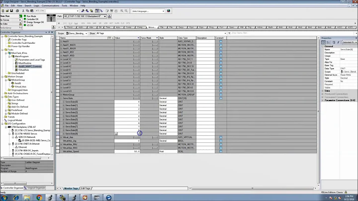
Task: Click the Force Mask column header
Action: [x=149, y=38]
